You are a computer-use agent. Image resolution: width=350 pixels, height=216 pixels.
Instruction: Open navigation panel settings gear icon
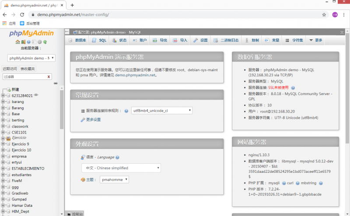coord(39,42)
